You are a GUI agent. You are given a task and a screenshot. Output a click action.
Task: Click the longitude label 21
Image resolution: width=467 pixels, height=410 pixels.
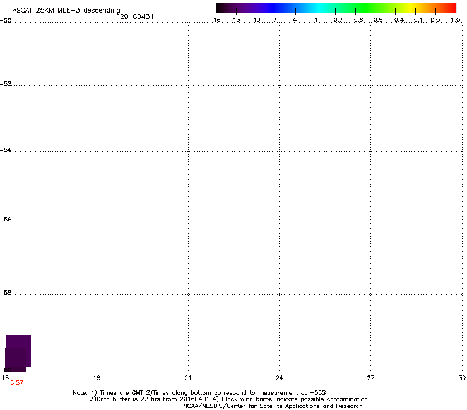(187, 378)
